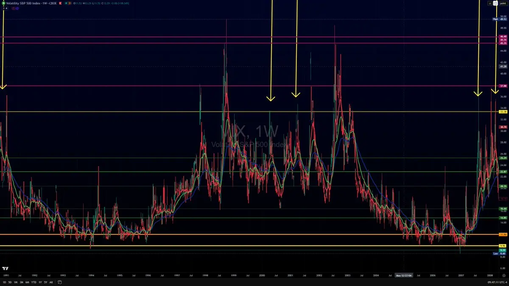The height and width of the screenshot is (286, 509).
Task: Select the 3M time range
Action: pyautogui.click(x=21, y=282)
